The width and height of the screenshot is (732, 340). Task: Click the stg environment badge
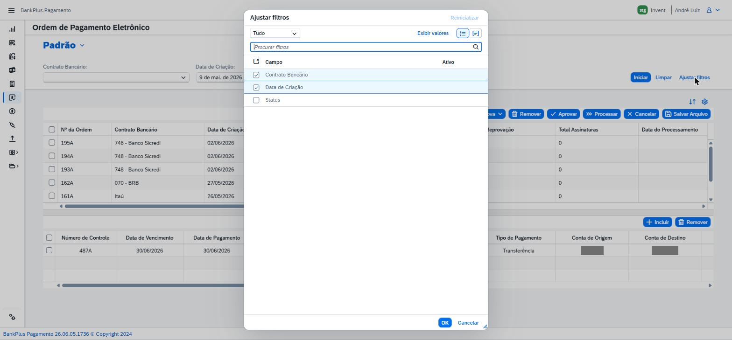(642, 10)
